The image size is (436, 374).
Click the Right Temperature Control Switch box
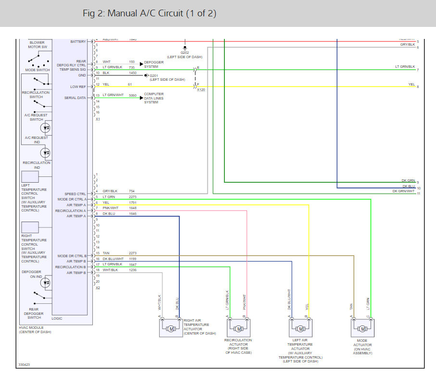[30, 227]
